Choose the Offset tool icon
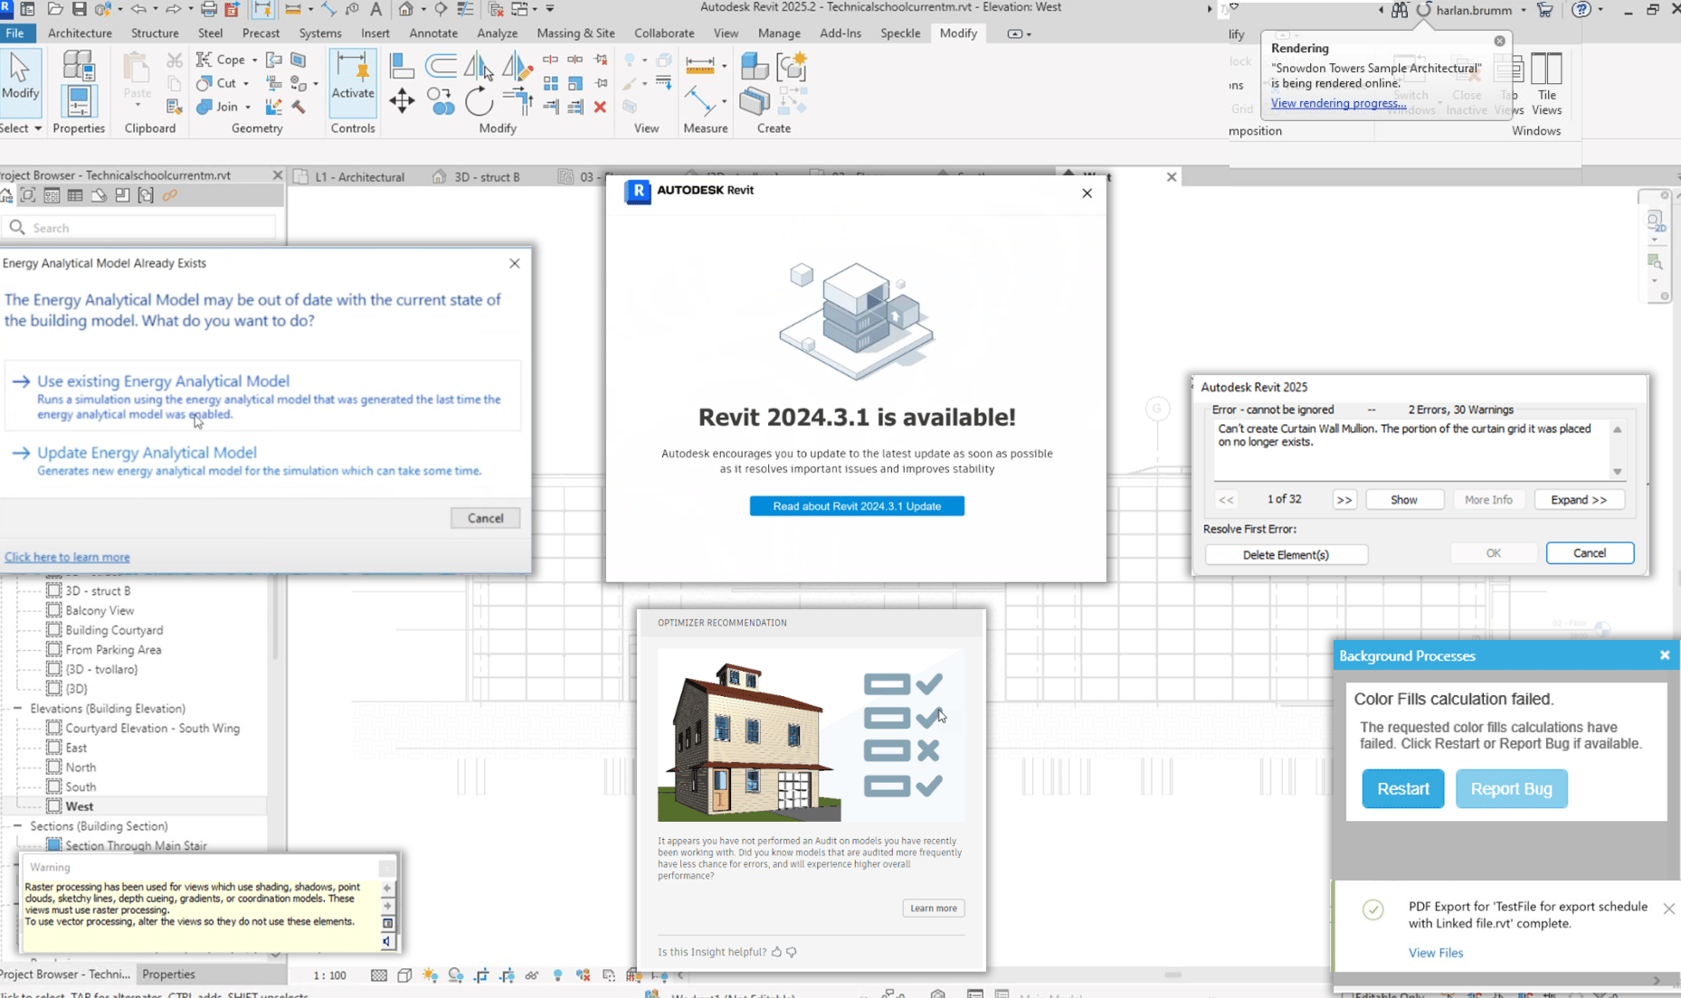1681x998 pixels. (x=441, y=65)
